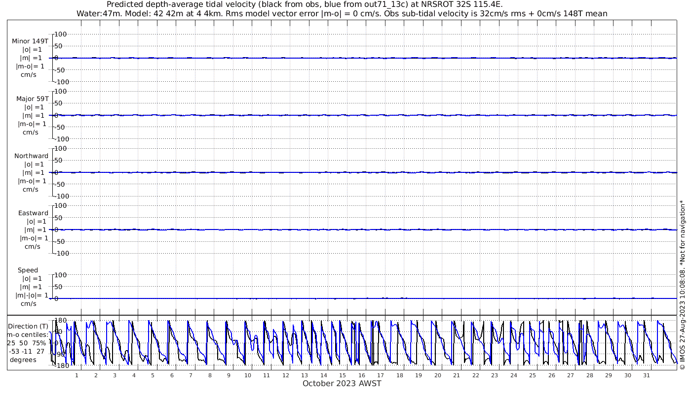Click date label '24' on the x-axis
This screenshot has height=394, width=691.
coord(514,375)
